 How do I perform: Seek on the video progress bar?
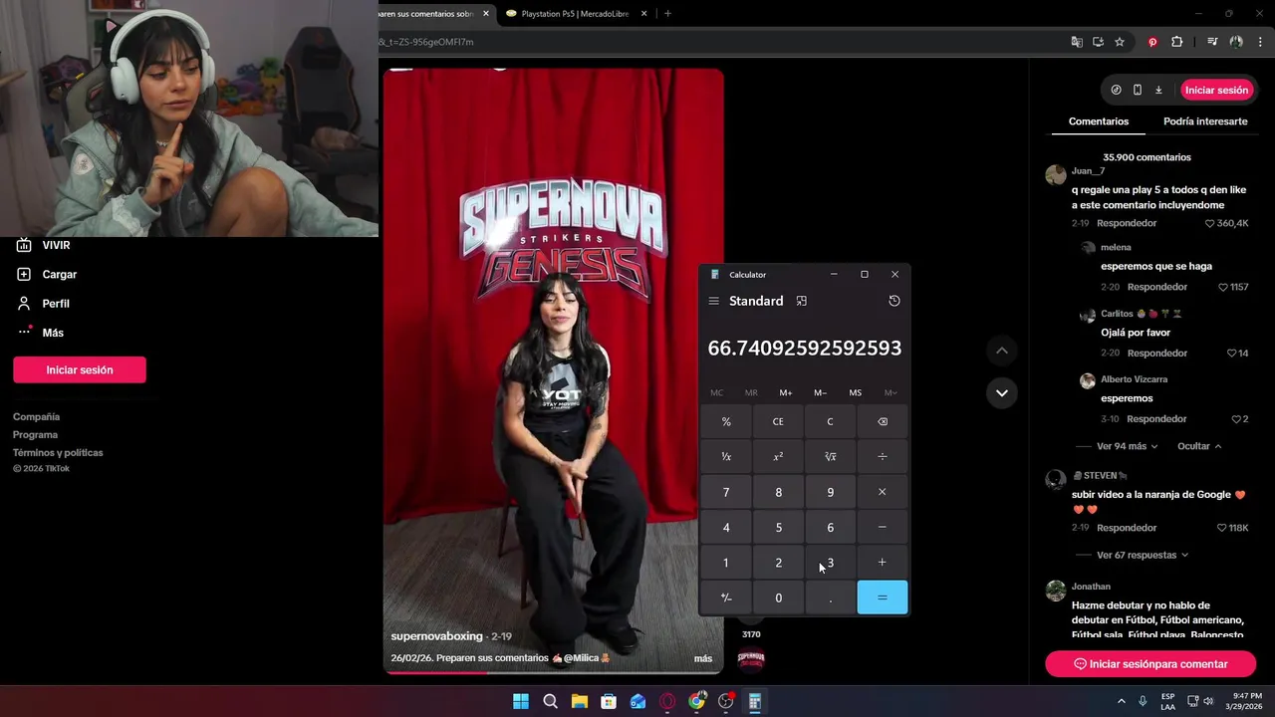(554, 672)
